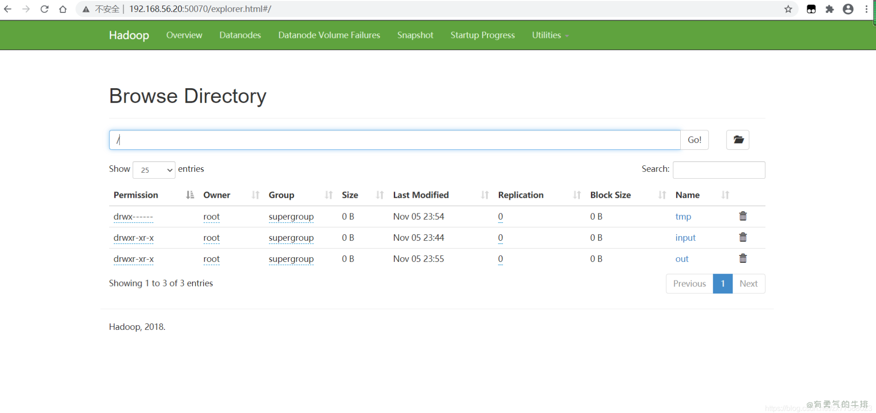Go back with the browser back arrow
Viewport: 876px width, 413px height.
pyautogui.click(x=8, y=9)
